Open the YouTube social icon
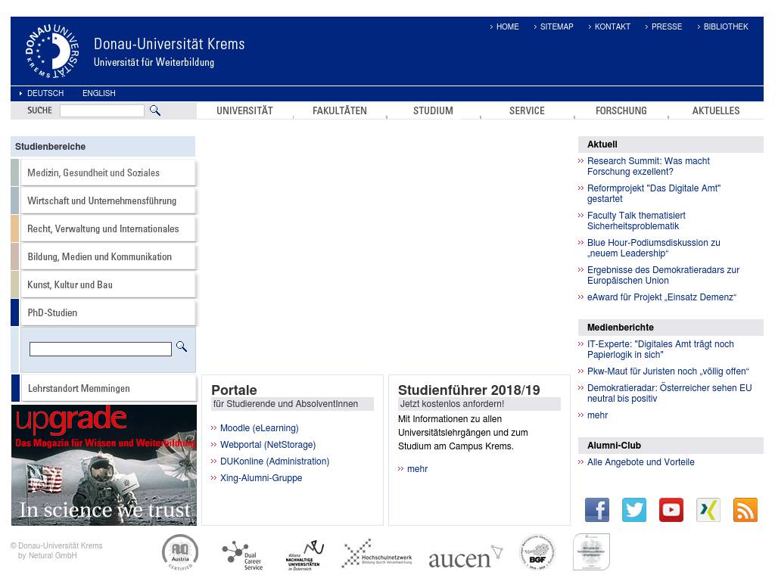Viewport: 775px width, 581px height. pyautogui.click(x=671, y=510)
